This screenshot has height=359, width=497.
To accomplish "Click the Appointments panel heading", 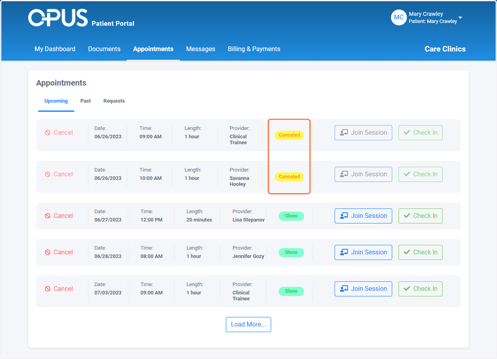I will pos(61,83).
